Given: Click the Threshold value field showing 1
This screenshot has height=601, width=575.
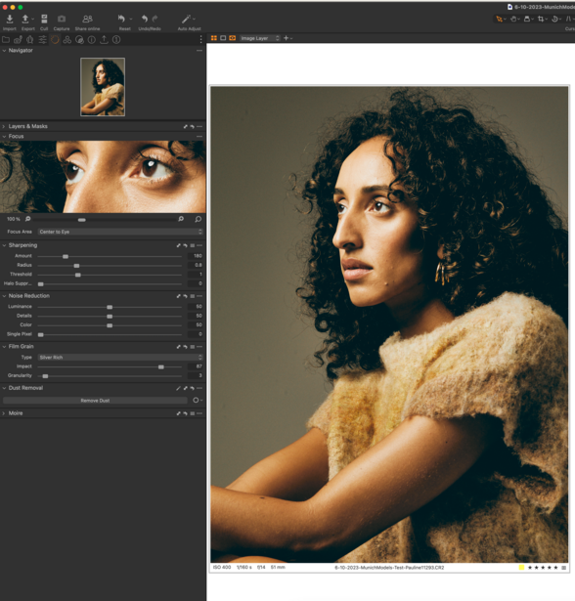Looking at the screenshot, I should coord(196,274).
